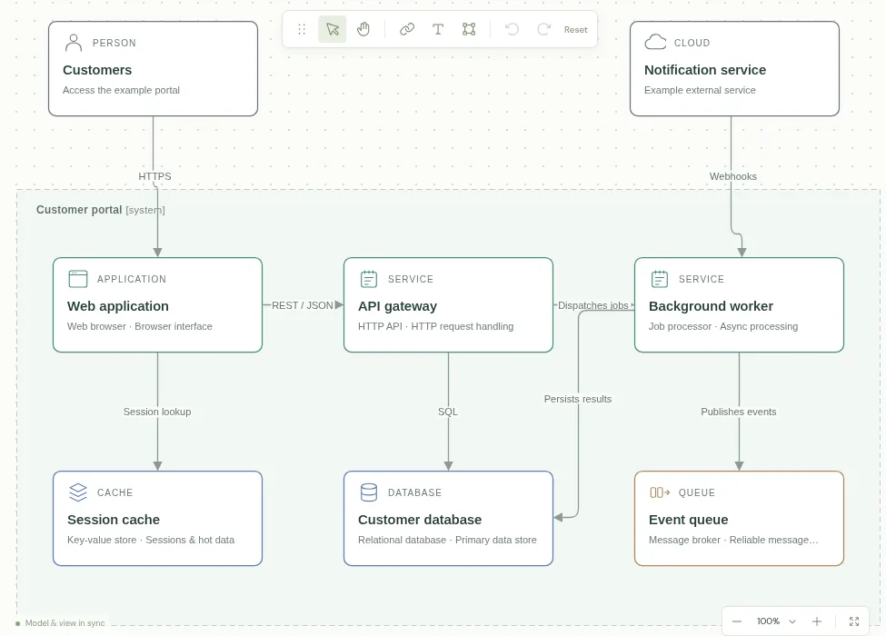Click the service icon on Background worker
This screenshot has height=636, width=886.
[660, 278]
